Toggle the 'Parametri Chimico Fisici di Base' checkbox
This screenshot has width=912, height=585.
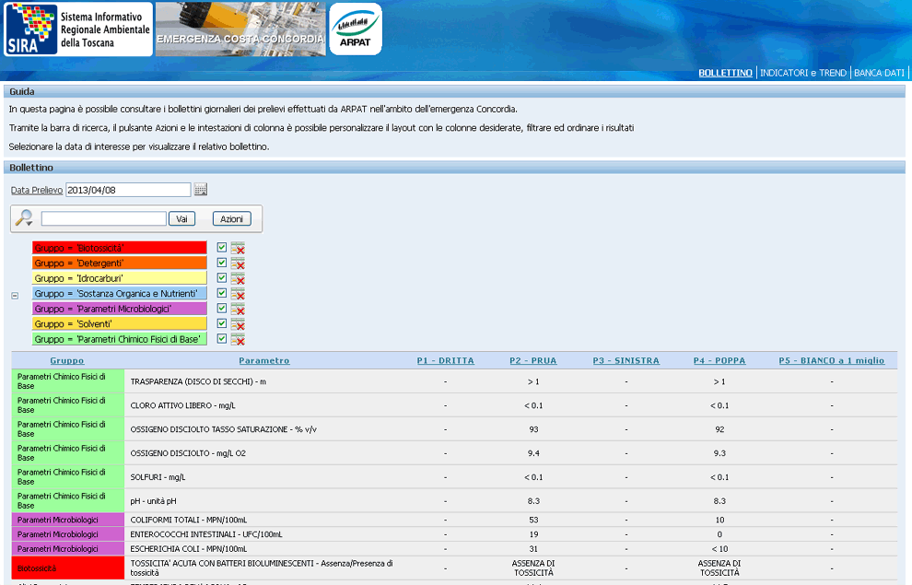point(221,338)
